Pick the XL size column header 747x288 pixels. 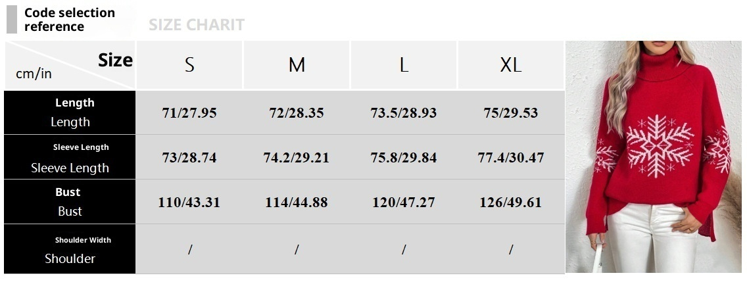511,65
